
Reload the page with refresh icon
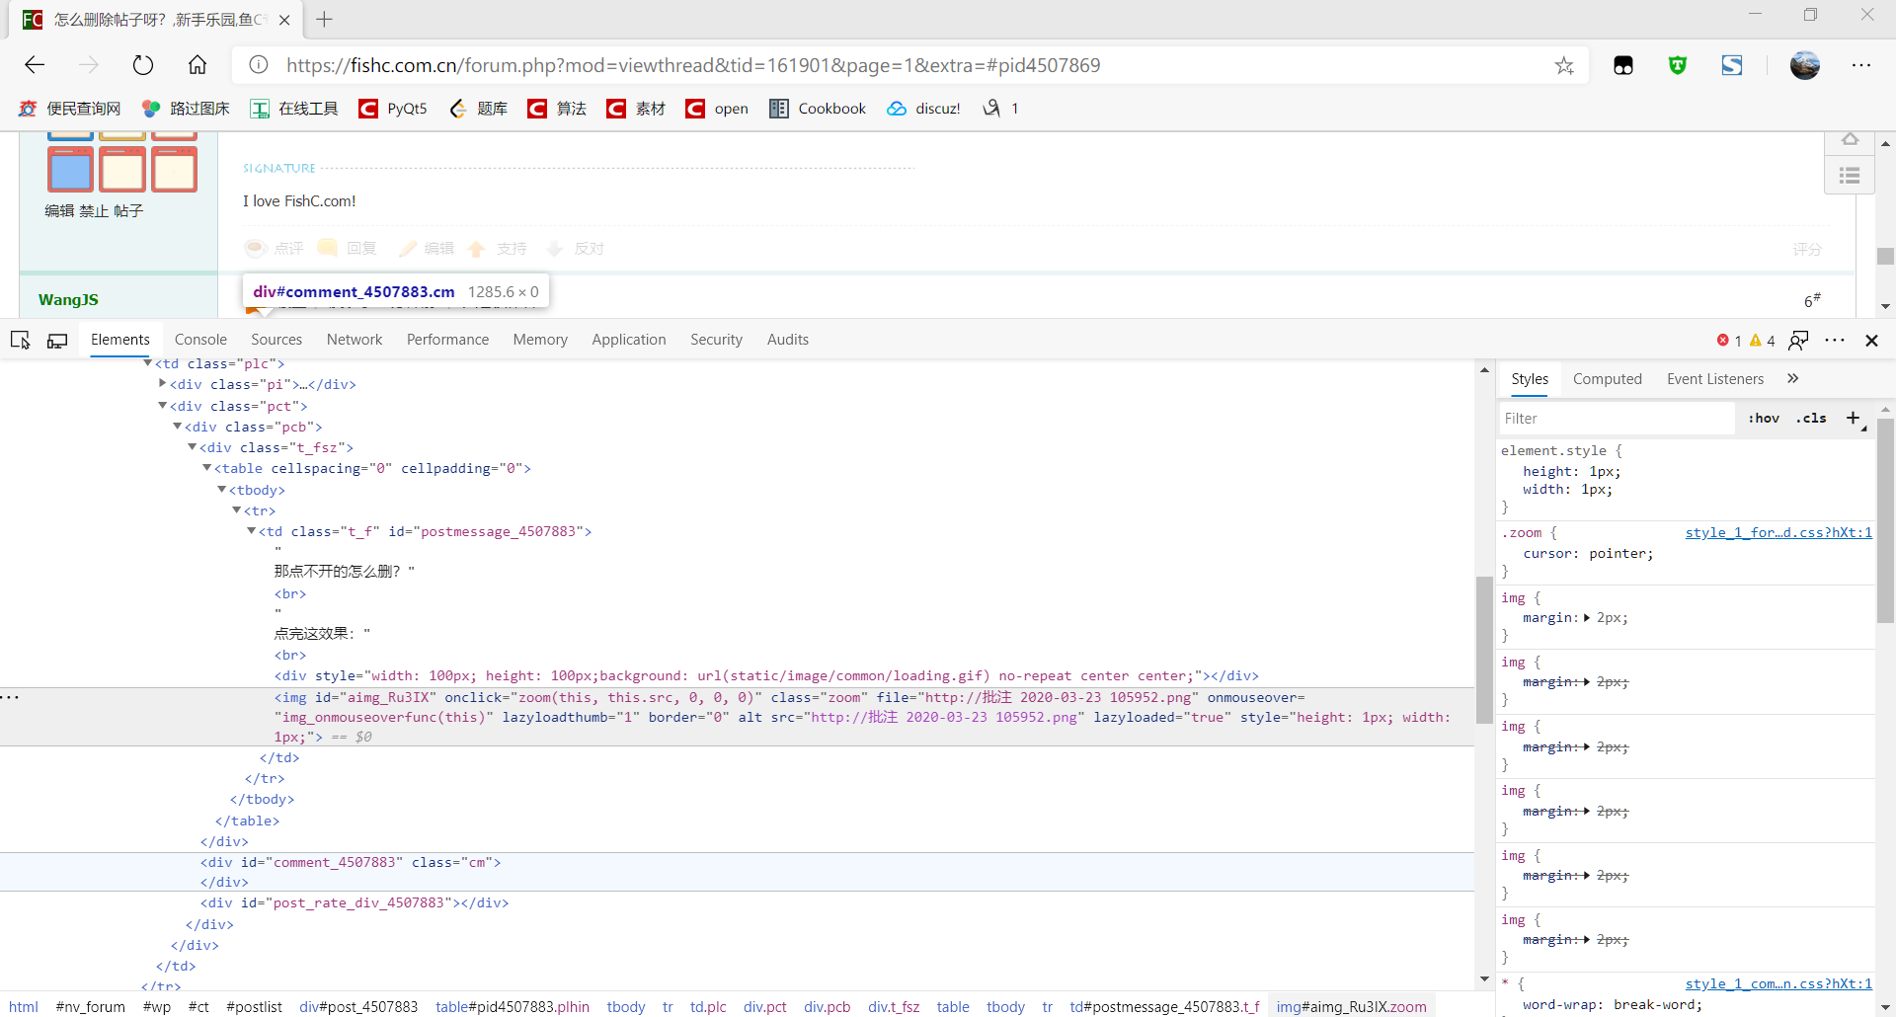(x=143, y=65)
